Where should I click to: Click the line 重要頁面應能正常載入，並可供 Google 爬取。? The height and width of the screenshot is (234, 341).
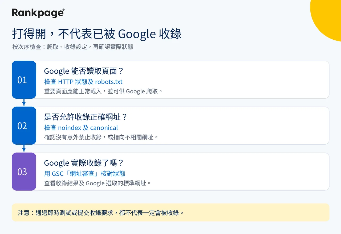tap(103, 91)
